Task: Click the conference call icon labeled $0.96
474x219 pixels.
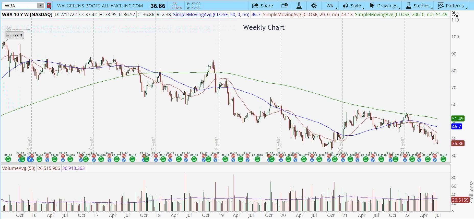Action: 435,156
